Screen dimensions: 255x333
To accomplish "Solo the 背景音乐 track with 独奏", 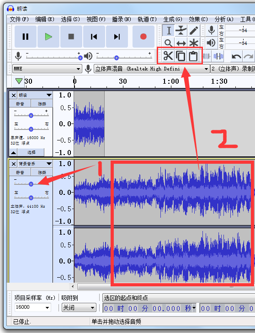I will 42,172.
